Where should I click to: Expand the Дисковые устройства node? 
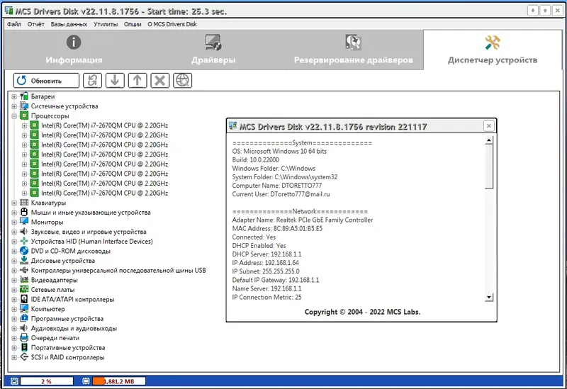[x=14, y=261]
